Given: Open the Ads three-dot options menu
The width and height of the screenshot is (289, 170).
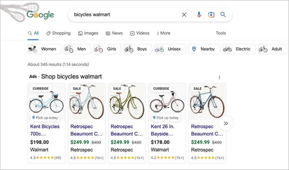Looking at the screenshot, I should coord(219,77).
